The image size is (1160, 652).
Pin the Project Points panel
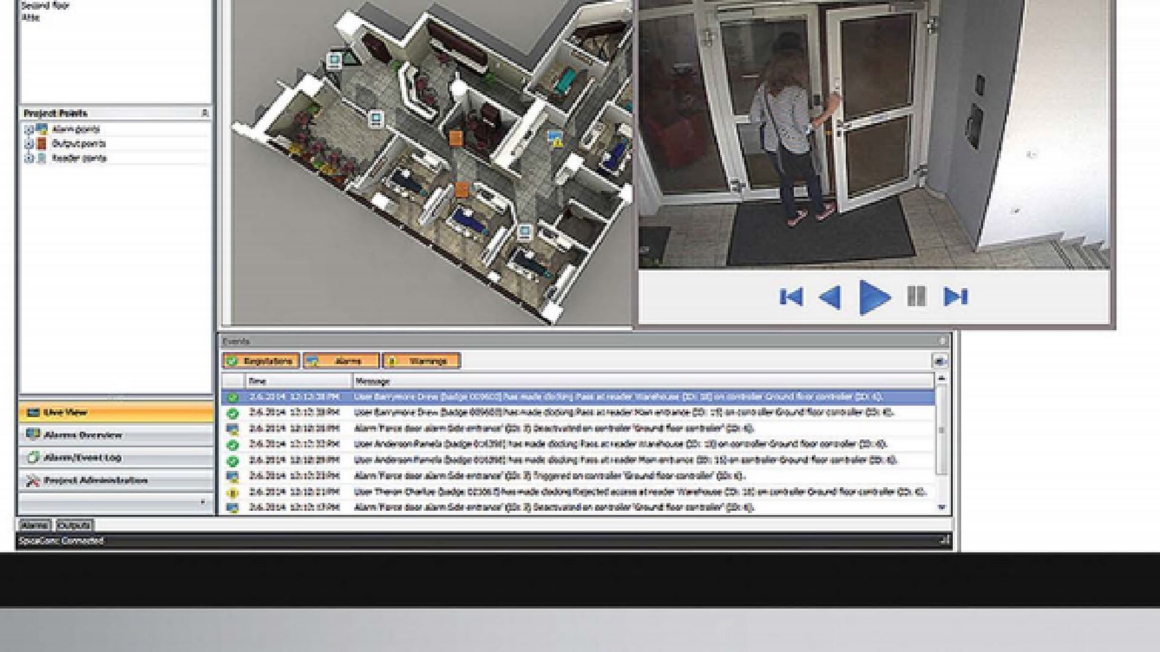tap(205, 113)
